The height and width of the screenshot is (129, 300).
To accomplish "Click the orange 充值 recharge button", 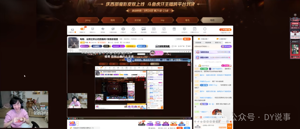I will pos(179,128).
